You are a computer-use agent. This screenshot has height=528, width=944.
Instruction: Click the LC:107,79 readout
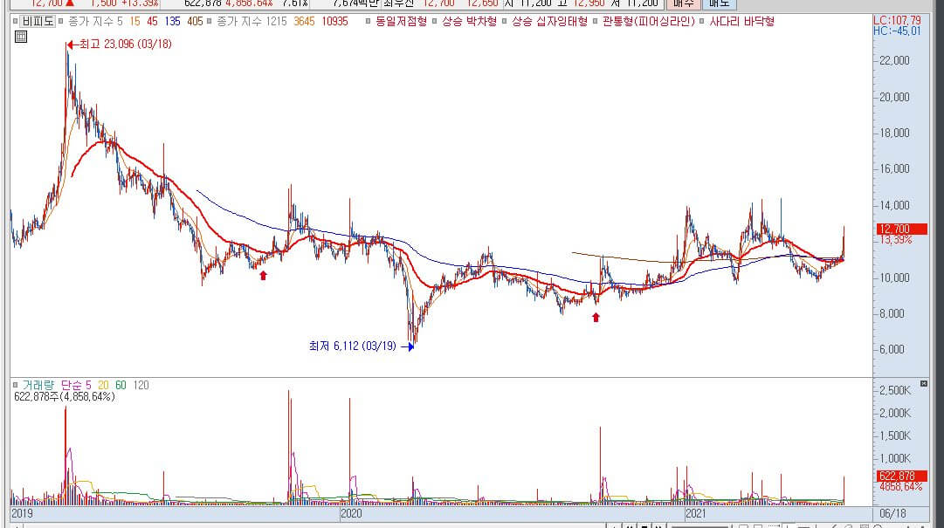click(x=897, y=21)
